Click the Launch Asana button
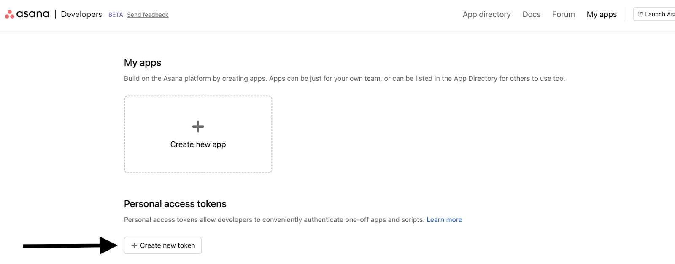The image size is (675, 264). click(x=654, y=14)
